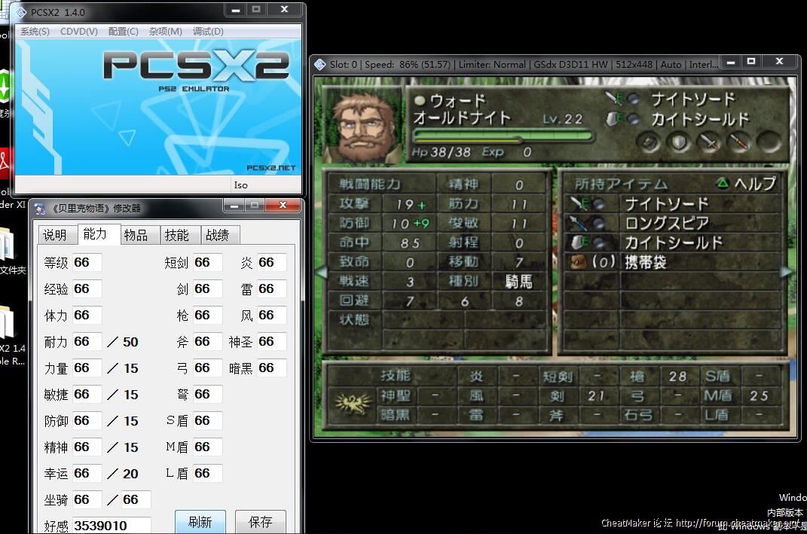The height and width of the screenshot is (534, 807).
Task: Click the 刷新 button
Action: tap(200, 522)
